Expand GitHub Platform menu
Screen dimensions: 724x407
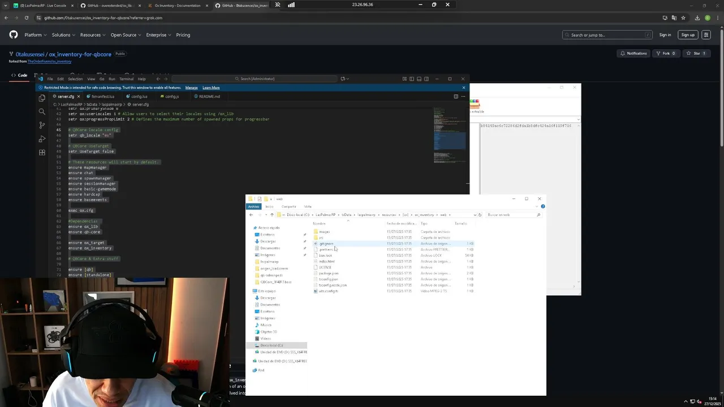point(35,35)
